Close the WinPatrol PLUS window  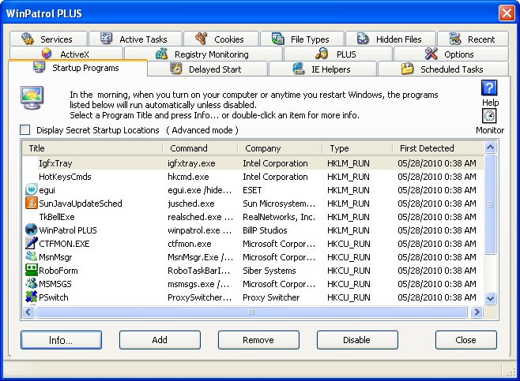pos(507,13)
